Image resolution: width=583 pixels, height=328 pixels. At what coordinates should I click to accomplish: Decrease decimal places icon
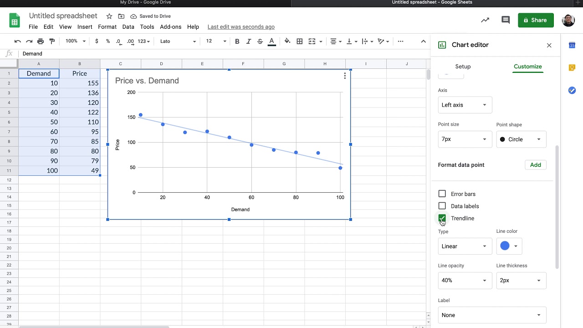(118, 41)
